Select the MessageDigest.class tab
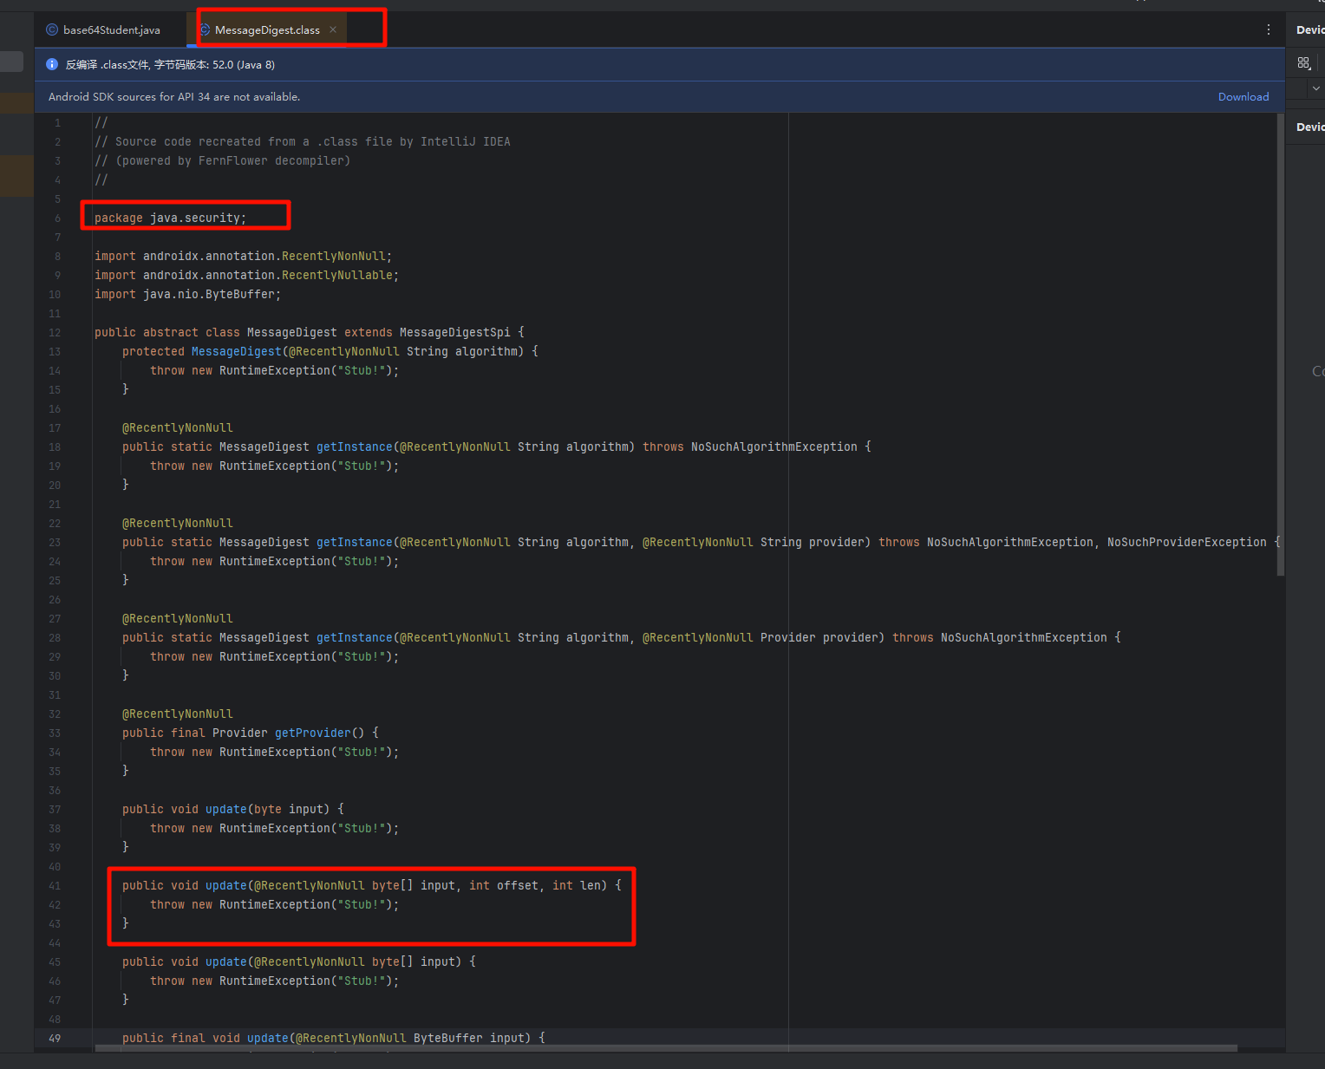Image resolution: width=1325 pixels, height=1069 pixels. (x=267, y=29)
